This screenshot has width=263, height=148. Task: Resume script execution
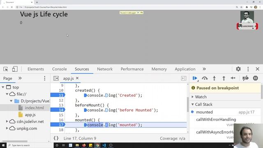(195, 78)
